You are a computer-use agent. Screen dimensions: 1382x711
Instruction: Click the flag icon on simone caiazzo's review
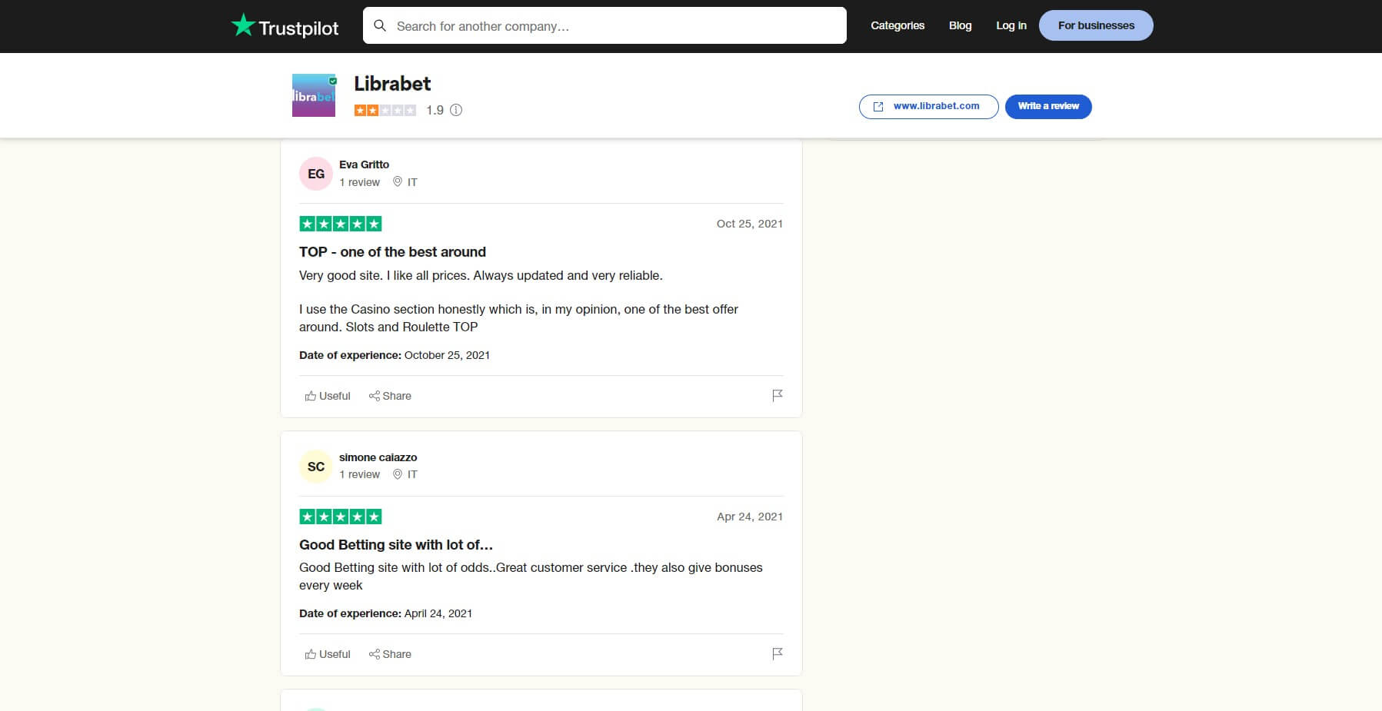click(x=777, y=653)
